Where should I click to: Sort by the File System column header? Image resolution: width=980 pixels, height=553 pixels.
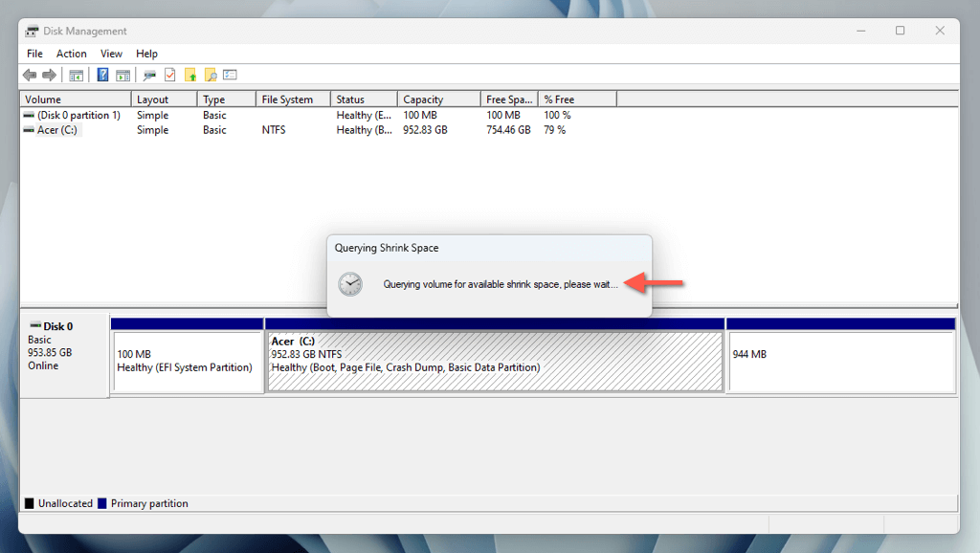point(288,100)
